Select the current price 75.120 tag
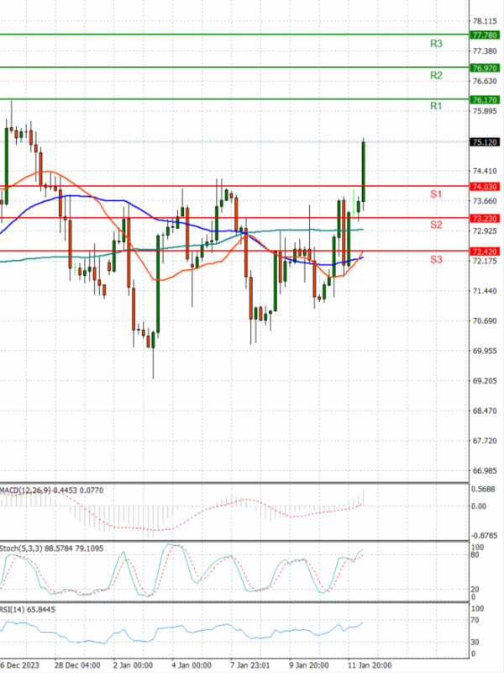This screenshot has width=504, height=673. [485, 142]
